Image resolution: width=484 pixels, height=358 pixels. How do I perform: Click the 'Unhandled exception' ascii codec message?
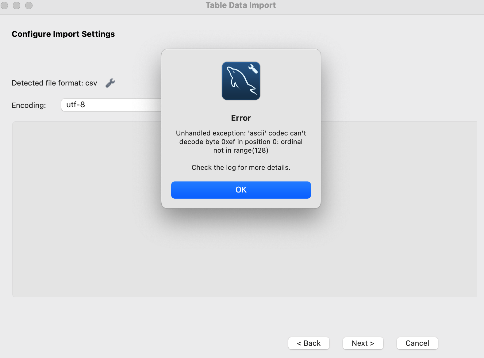pos(241,142)
